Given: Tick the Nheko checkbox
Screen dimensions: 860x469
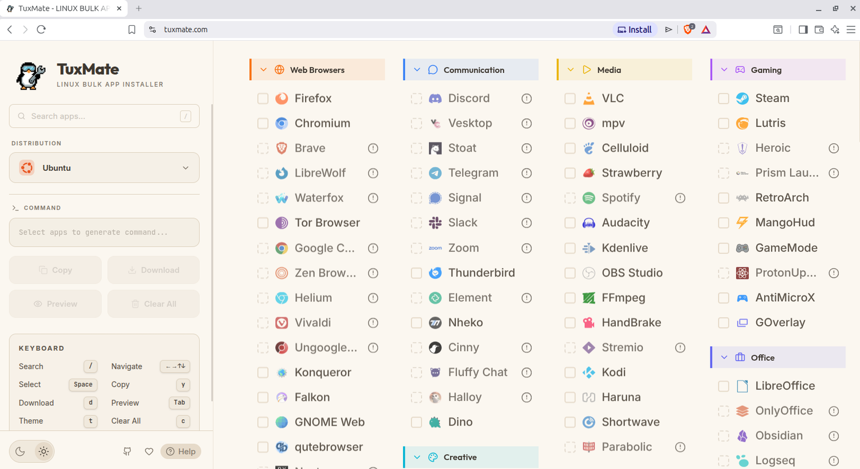Looking at the screenshot, I should tap(417, 322).
